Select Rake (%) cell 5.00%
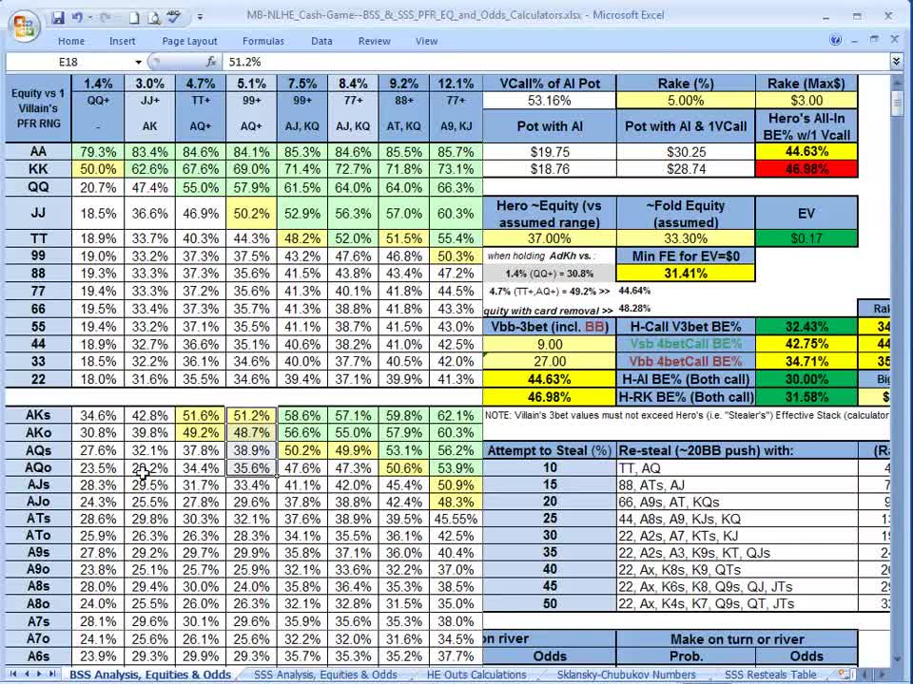Image resolution: width=913 pixels, height=684 pixels. click(x=686, y=101)
